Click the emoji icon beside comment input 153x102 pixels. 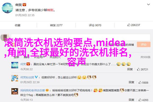[x=13, y=45]
